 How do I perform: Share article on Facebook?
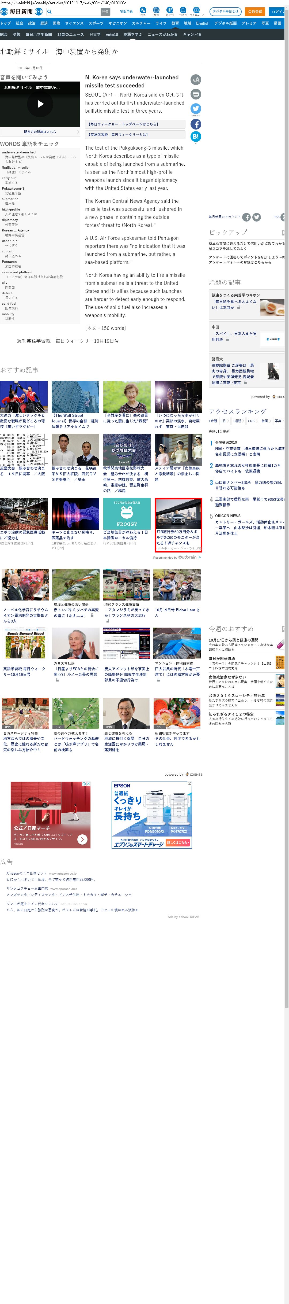coord(196,124)
